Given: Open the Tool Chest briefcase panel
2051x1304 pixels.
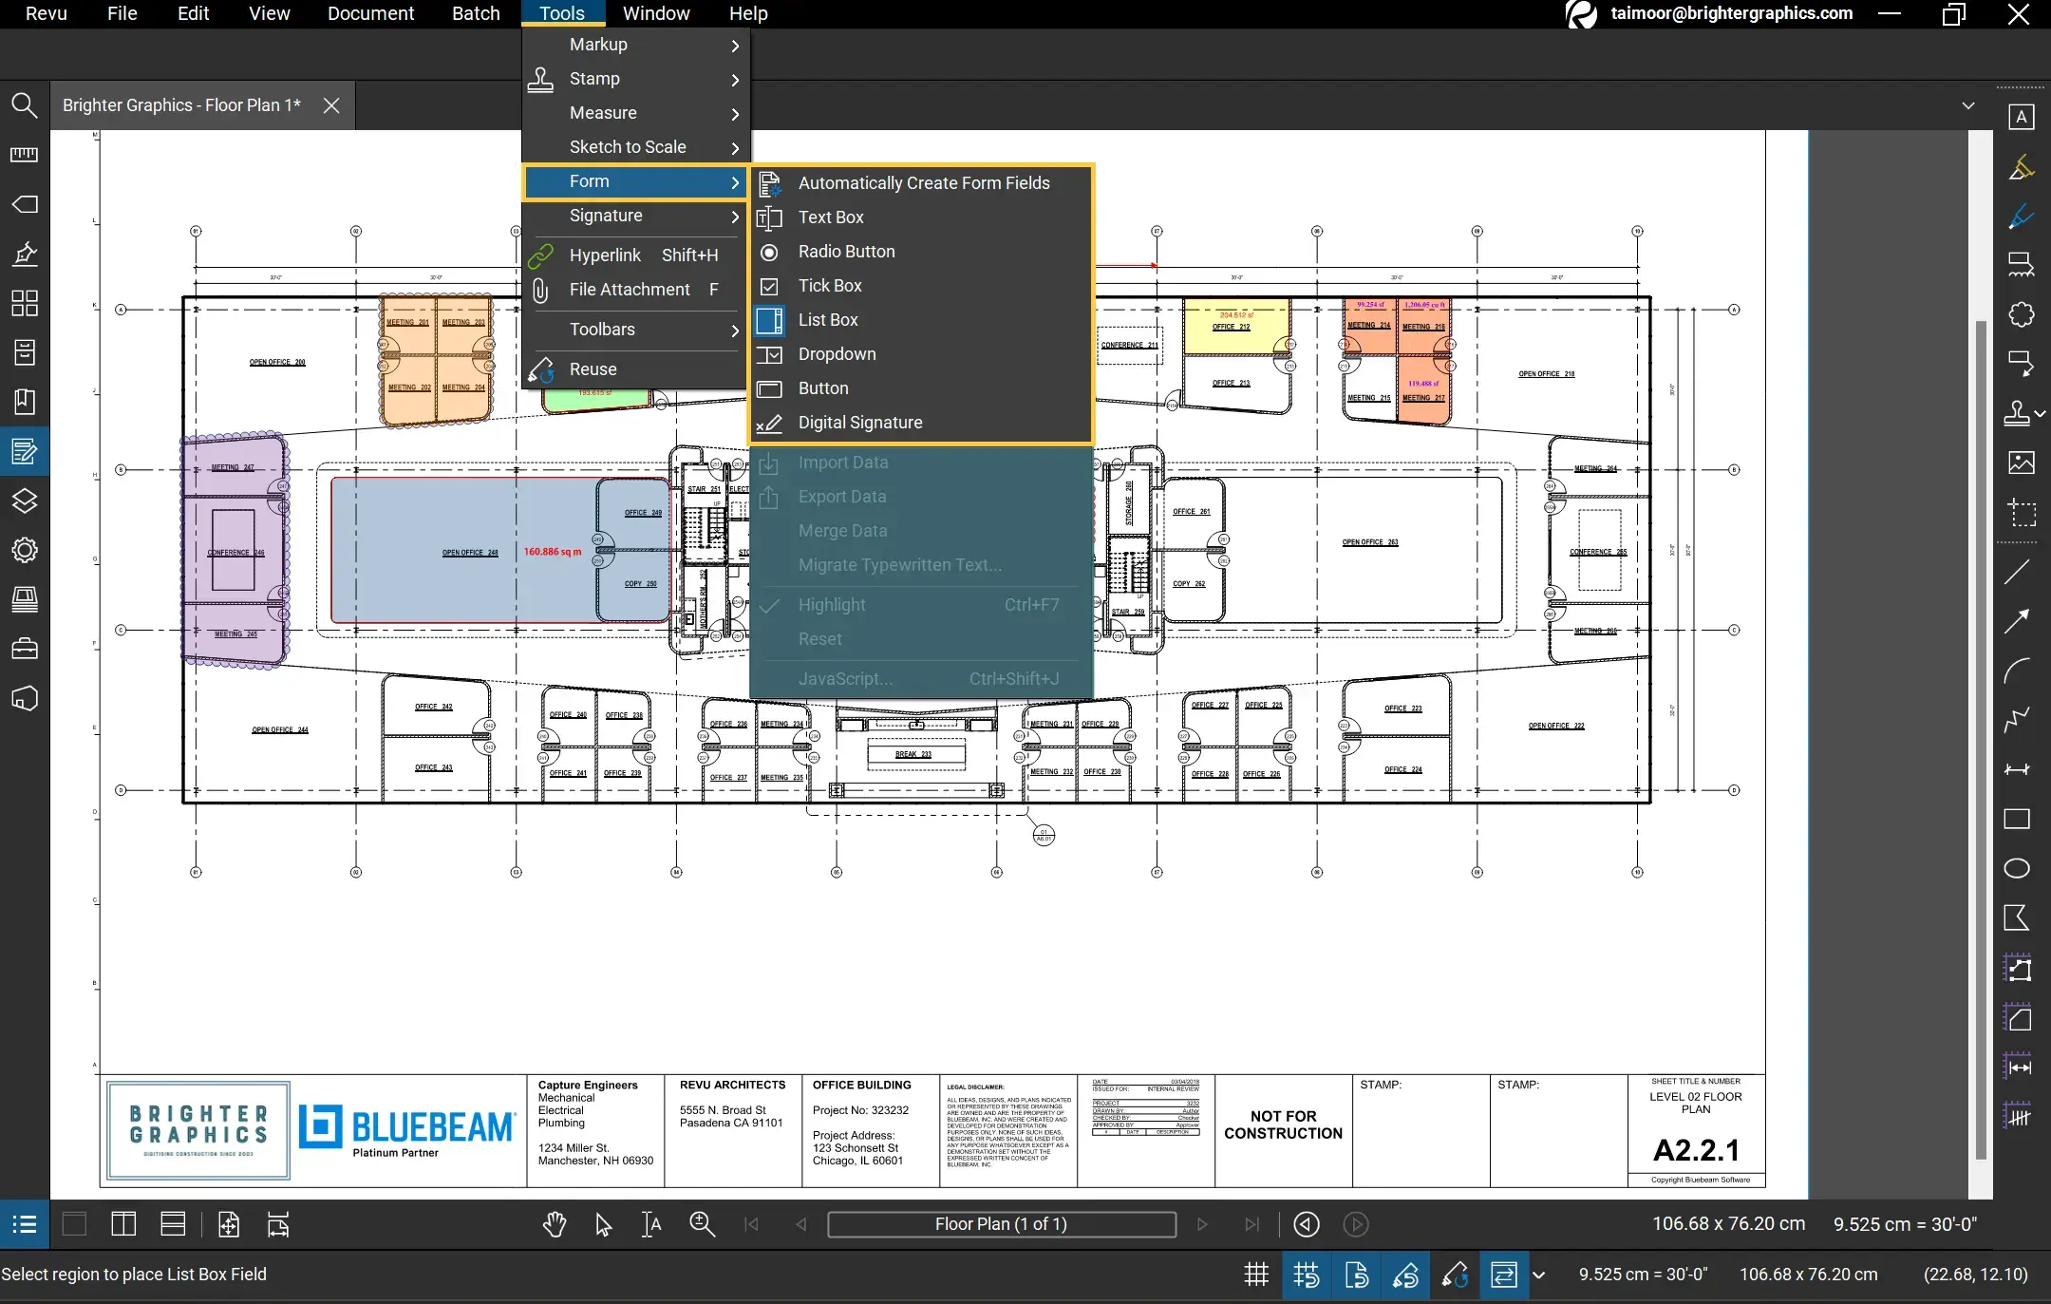Looking at the screenshot, I should tap(25, 649).
